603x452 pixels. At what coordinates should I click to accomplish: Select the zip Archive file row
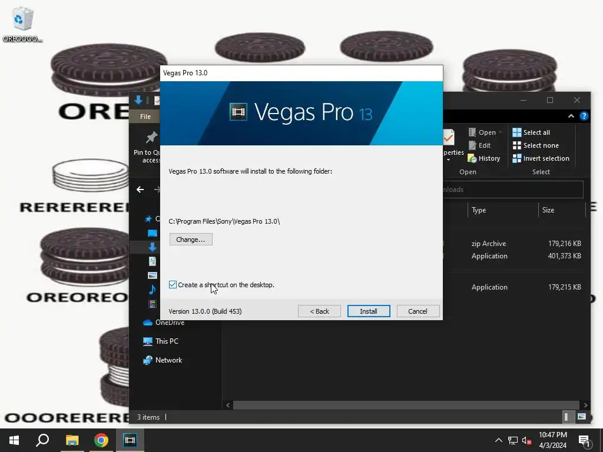coord(513,243)
